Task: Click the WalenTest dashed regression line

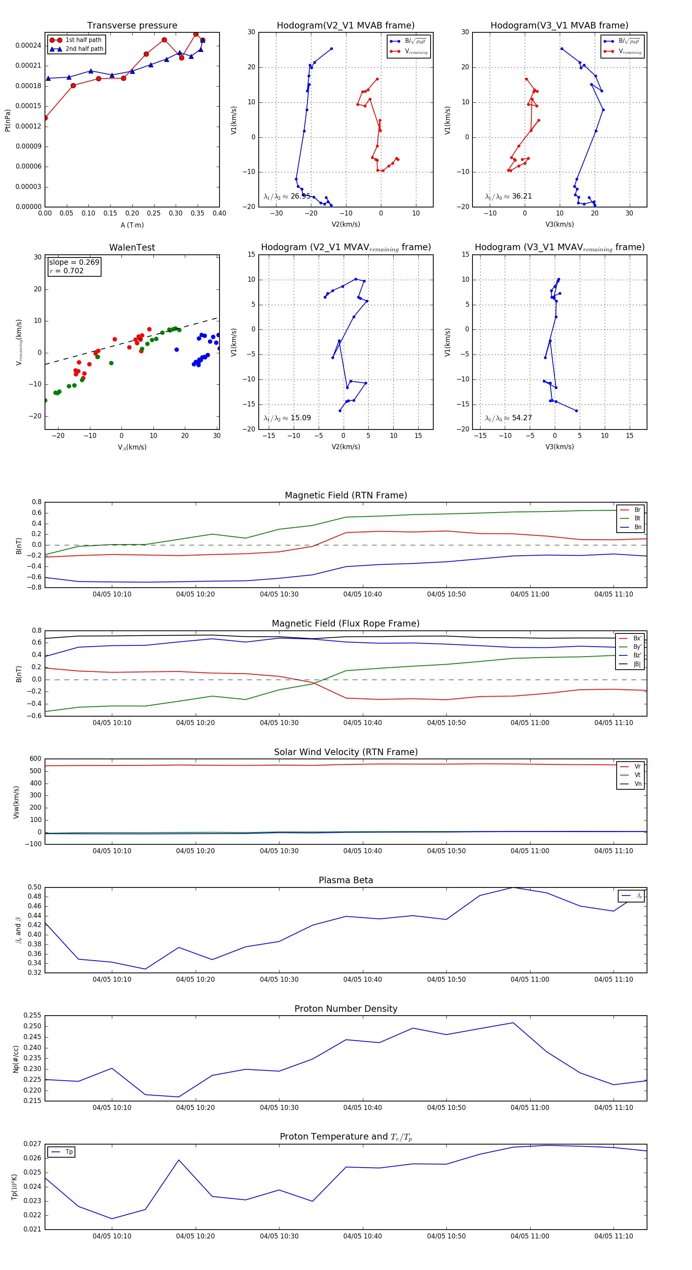Action: [131, 342]
